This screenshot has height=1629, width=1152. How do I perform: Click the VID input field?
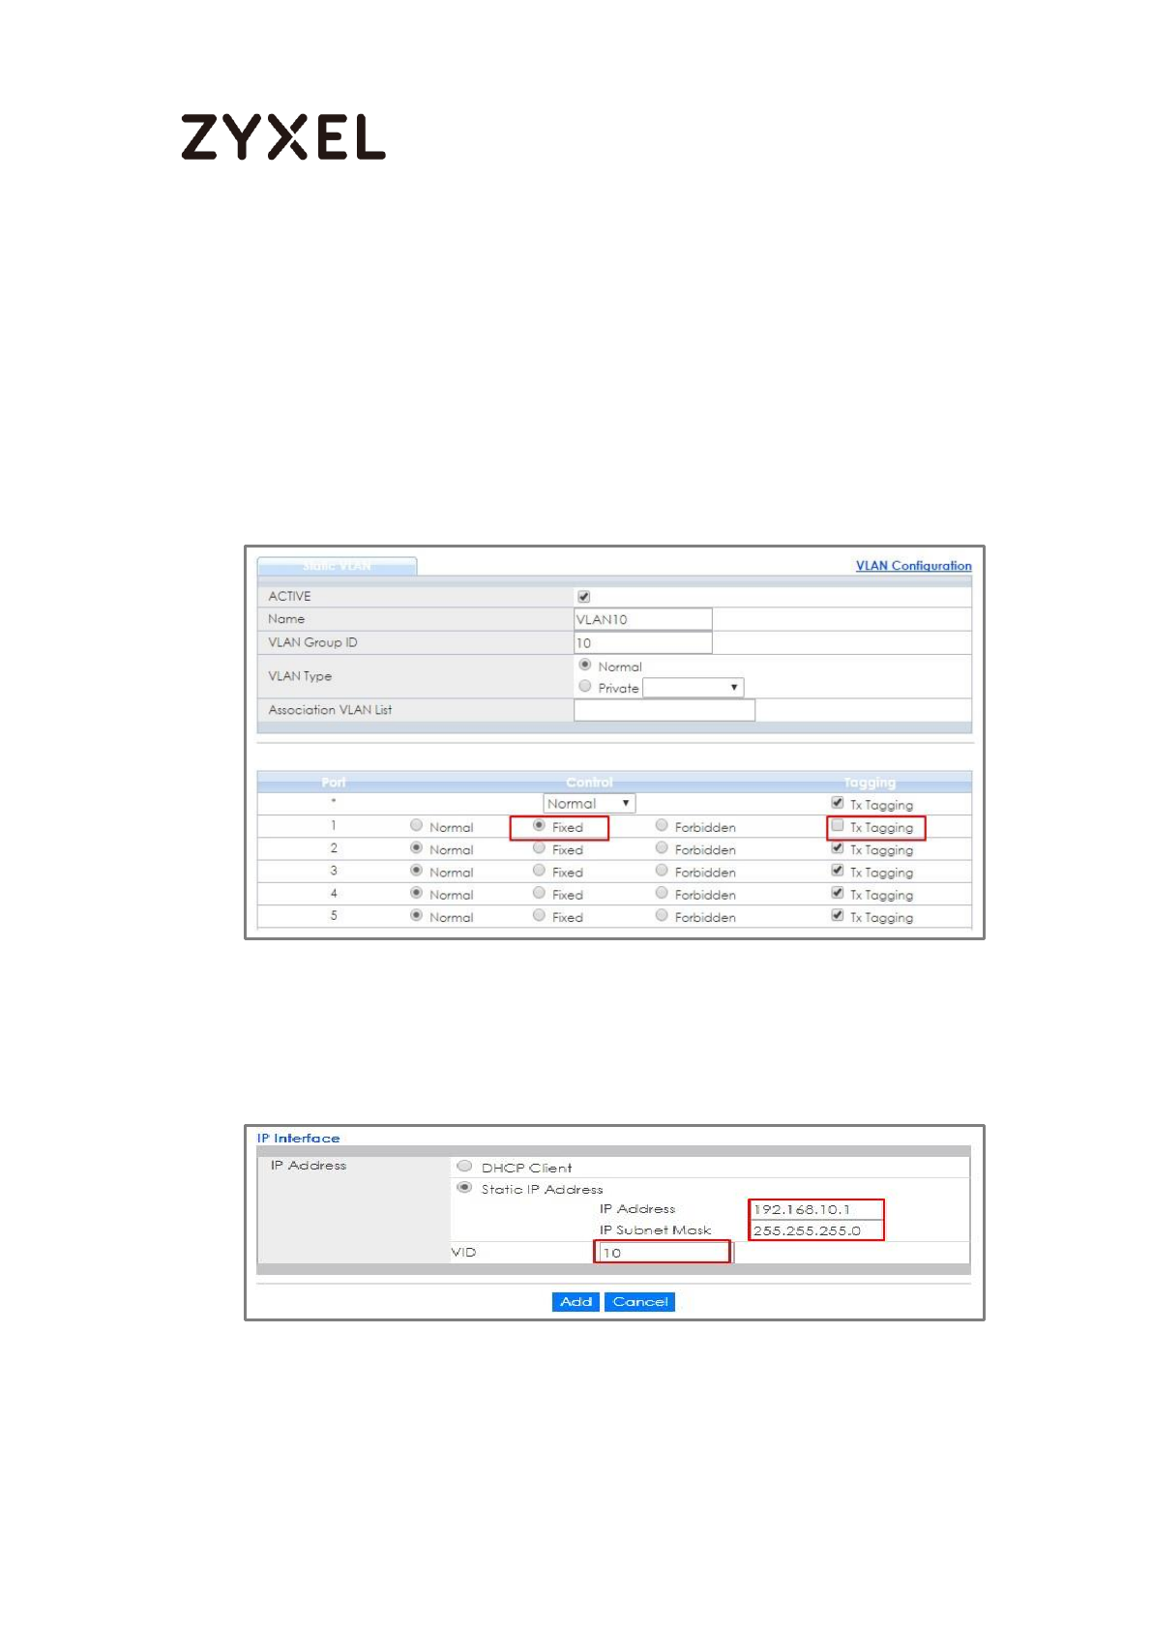click(663, 1253)
